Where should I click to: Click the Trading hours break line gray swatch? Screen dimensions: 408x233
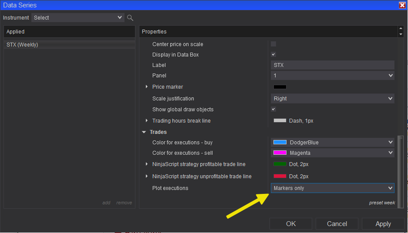click(280, 120)
